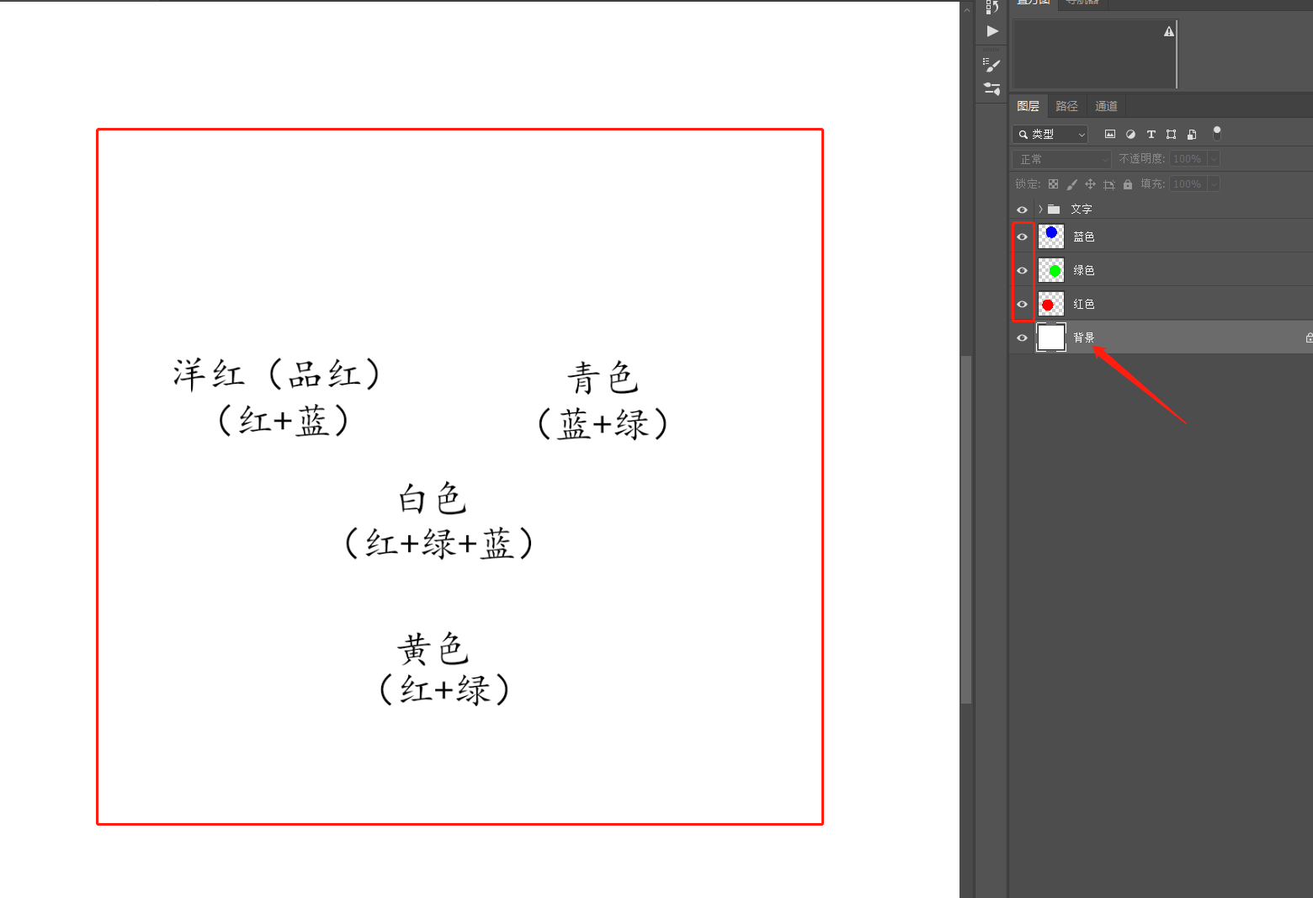Screen dimensions: 1313x898
Task: Click the 蓝色 layer name
Action: (x=1084, y=236)
